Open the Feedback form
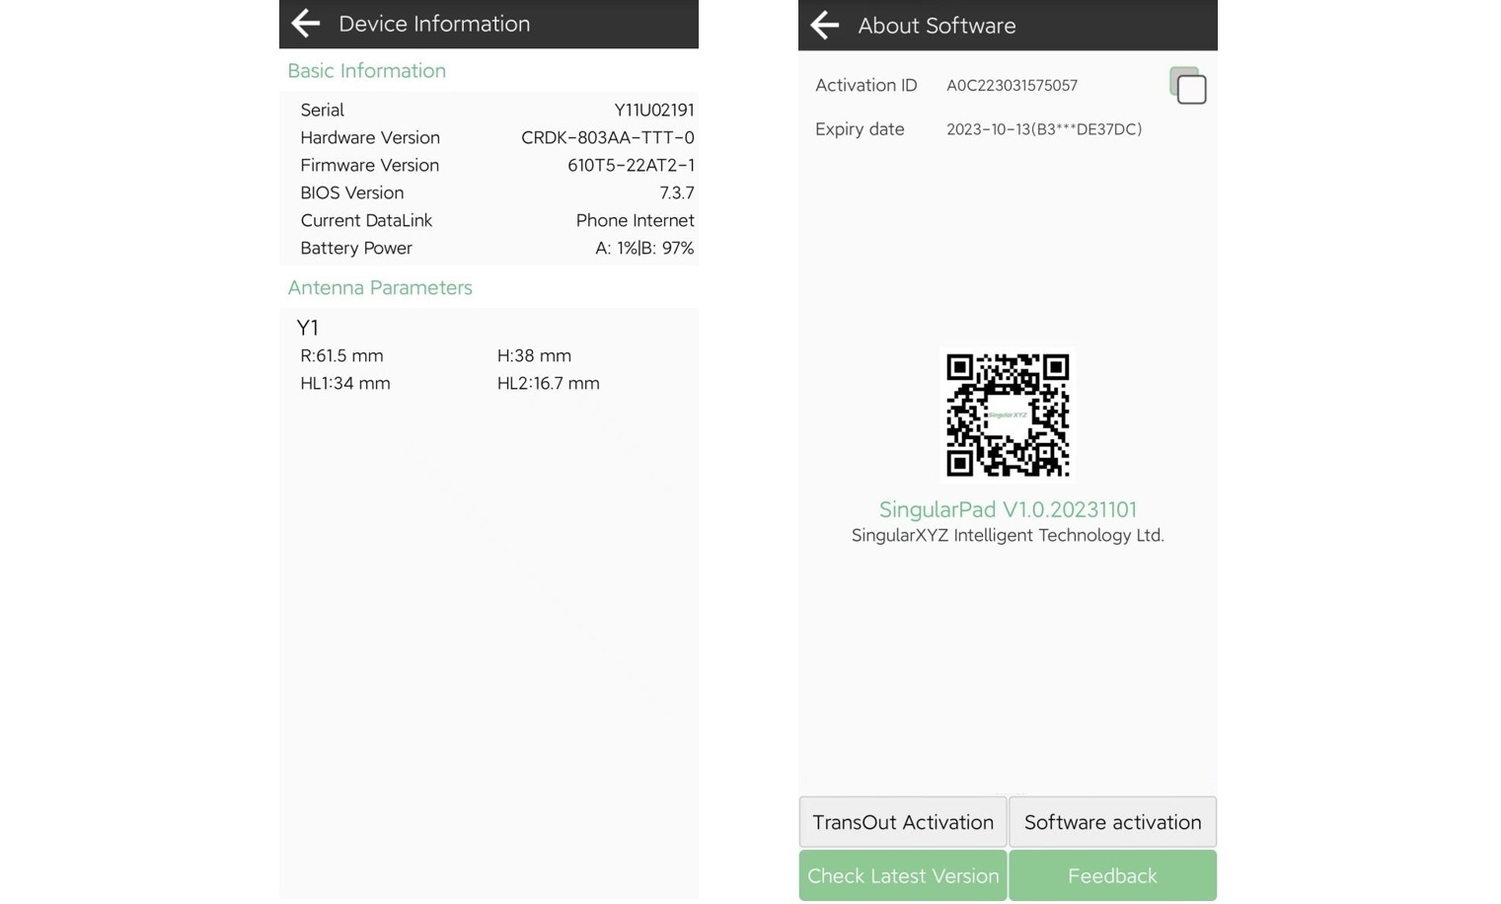This screenshot has width=1501, height=904. tap(1112, 875)
